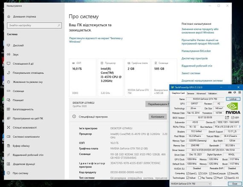
Task: Click the NVIDIA logo in GPU-Z
Action: click(233, 108)
